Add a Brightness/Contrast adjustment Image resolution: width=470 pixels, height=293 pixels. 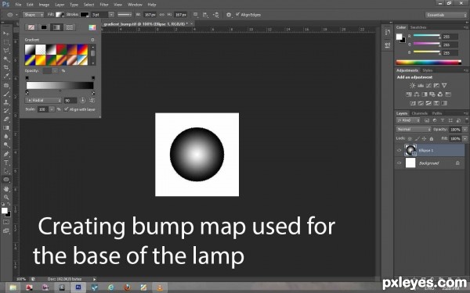pos(413,85)
